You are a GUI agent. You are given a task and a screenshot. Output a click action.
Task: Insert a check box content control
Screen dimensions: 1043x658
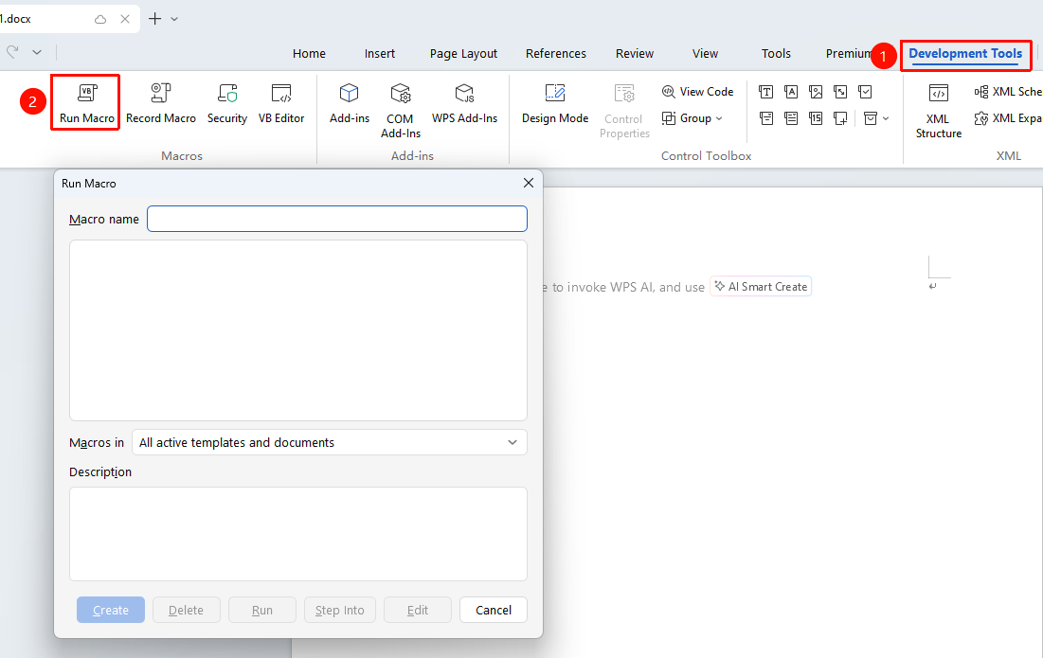click(x=865, y=92)
